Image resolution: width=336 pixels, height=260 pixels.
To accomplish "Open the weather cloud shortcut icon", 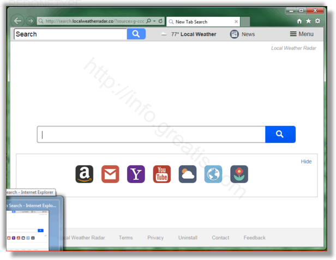I will 188,174.
